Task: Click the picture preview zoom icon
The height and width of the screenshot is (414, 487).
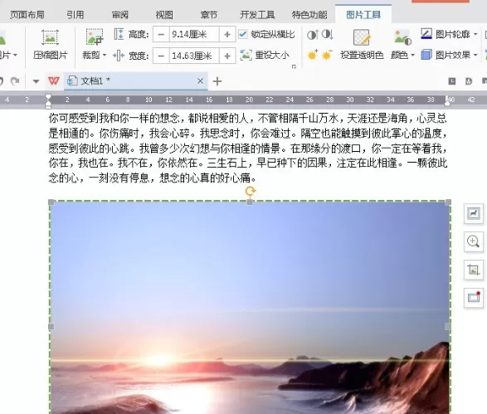Action: tap(474, 241)
